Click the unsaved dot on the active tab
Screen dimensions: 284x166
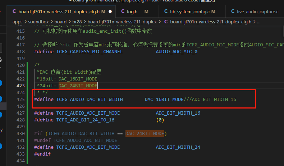110,11
